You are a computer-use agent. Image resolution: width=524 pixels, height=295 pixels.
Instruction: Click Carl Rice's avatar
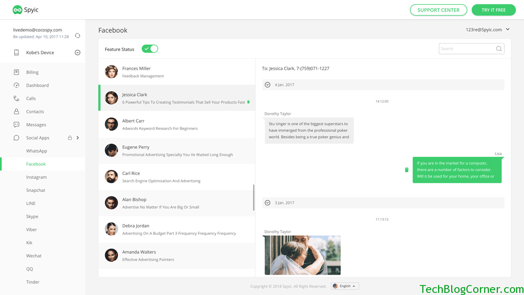pyautogui.click(x=111, y=177)
